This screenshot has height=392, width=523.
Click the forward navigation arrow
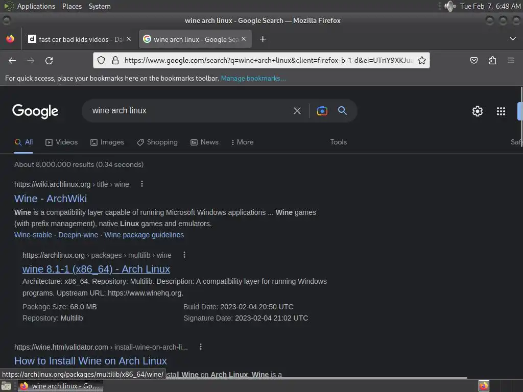31,60
